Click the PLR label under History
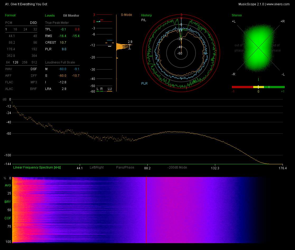The height and width of the screenshot is (250, 295). point(144,84)
